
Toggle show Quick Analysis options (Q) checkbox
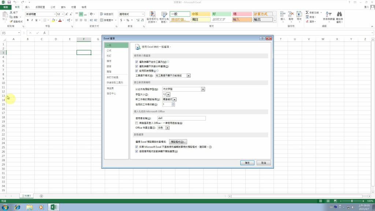click(137, 66)
